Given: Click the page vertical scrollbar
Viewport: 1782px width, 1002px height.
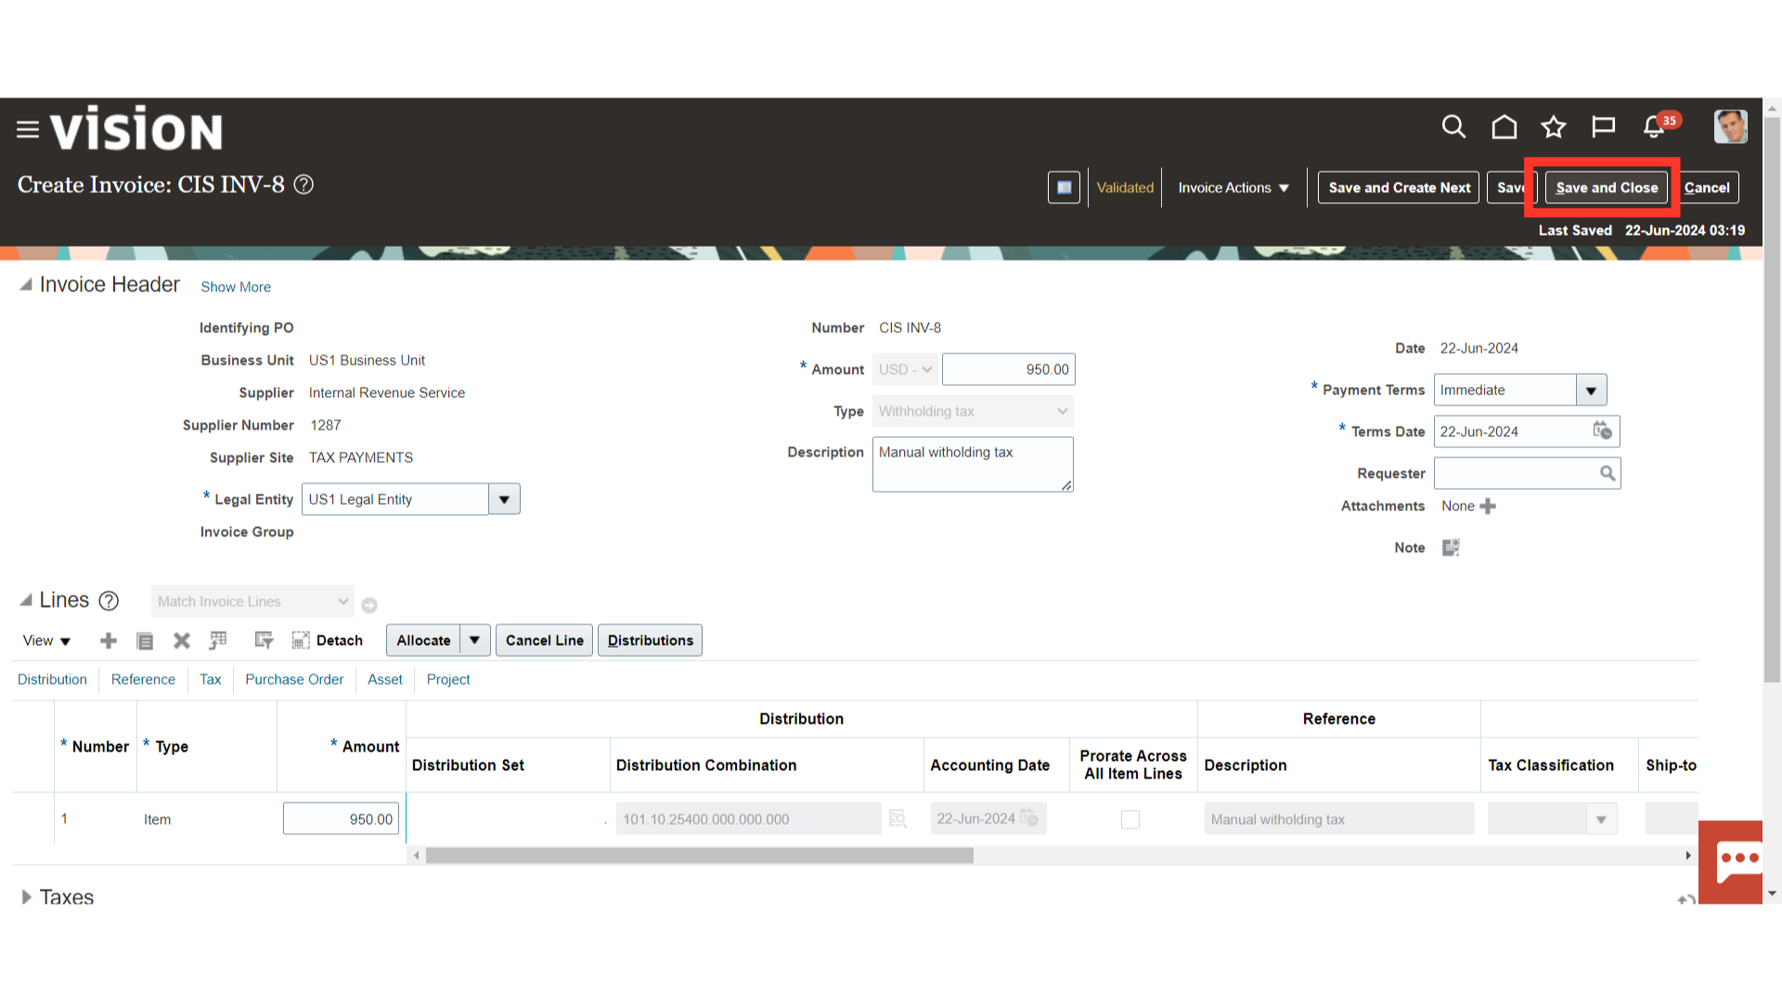Looking at the screenshot, I should pos(1772,399).
